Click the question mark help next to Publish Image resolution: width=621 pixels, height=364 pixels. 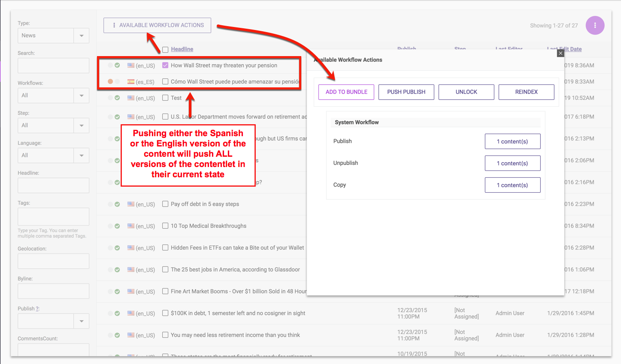click(37, 309)
